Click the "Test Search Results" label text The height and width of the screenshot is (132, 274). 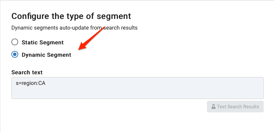point(238,107)
